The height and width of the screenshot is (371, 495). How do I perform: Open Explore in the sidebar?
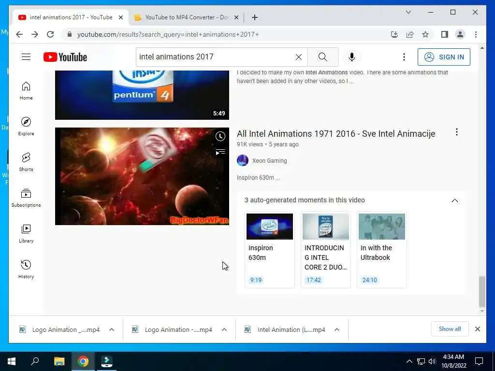tap(26, 126)
